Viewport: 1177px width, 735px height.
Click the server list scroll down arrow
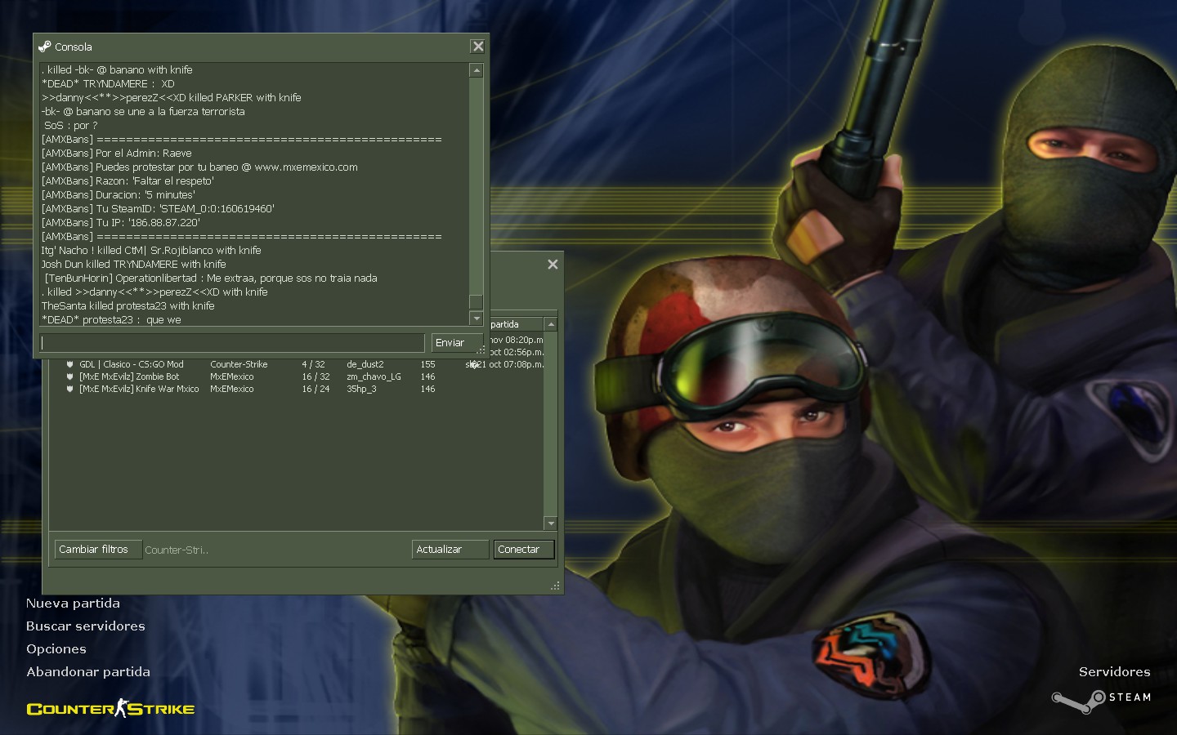pyautogui.click(x=551, y=523)
